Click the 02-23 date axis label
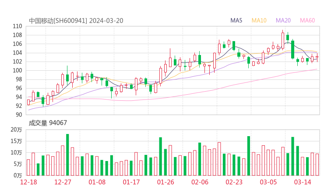This screenshot has height=192, width=324. 234,182
